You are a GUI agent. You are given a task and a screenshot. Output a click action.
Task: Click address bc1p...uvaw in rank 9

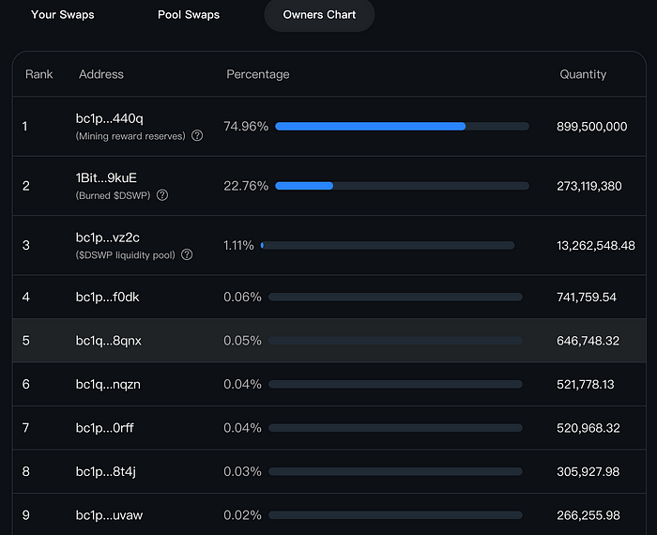tap(109, 515)
